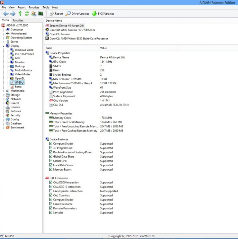The height and width of the screenshot is (239, 238).
Task: Collapse the Display tree node
Action: [4, 46]
